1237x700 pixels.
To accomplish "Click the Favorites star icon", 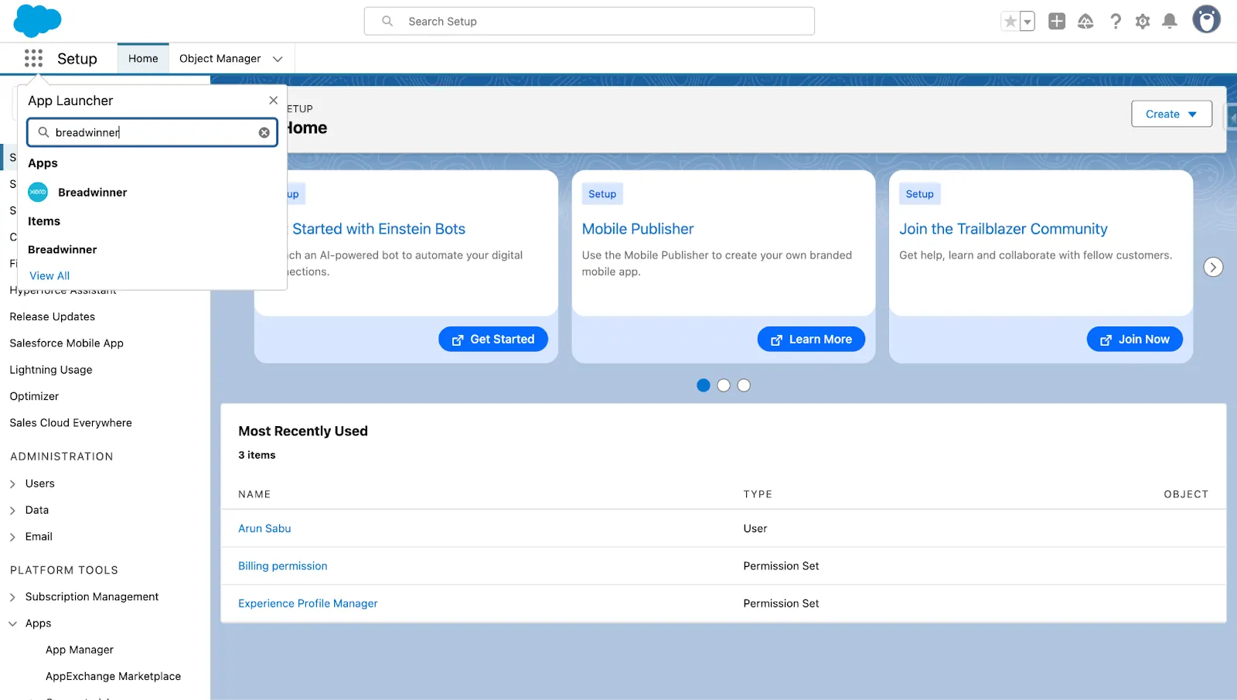I will pyautogui.click(x=1010, y=22).
